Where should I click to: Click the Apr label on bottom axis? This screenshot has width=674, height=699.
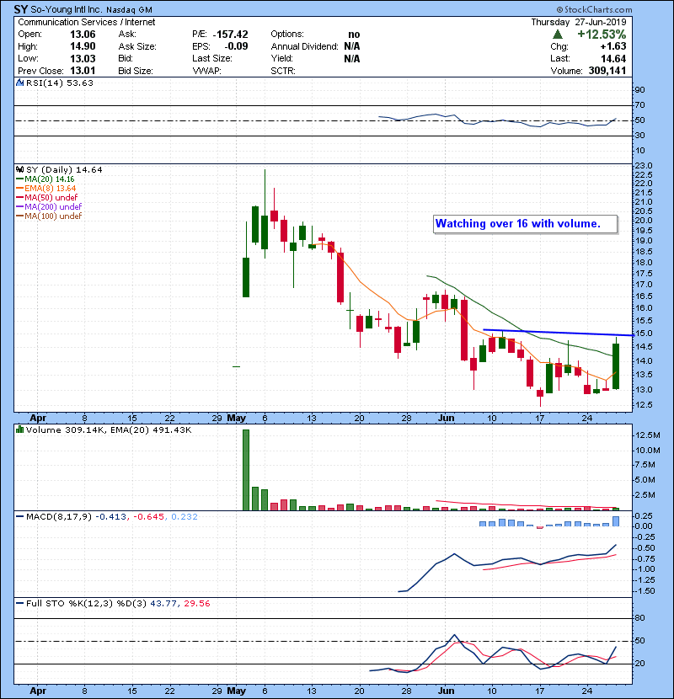[x=38, y=691]
